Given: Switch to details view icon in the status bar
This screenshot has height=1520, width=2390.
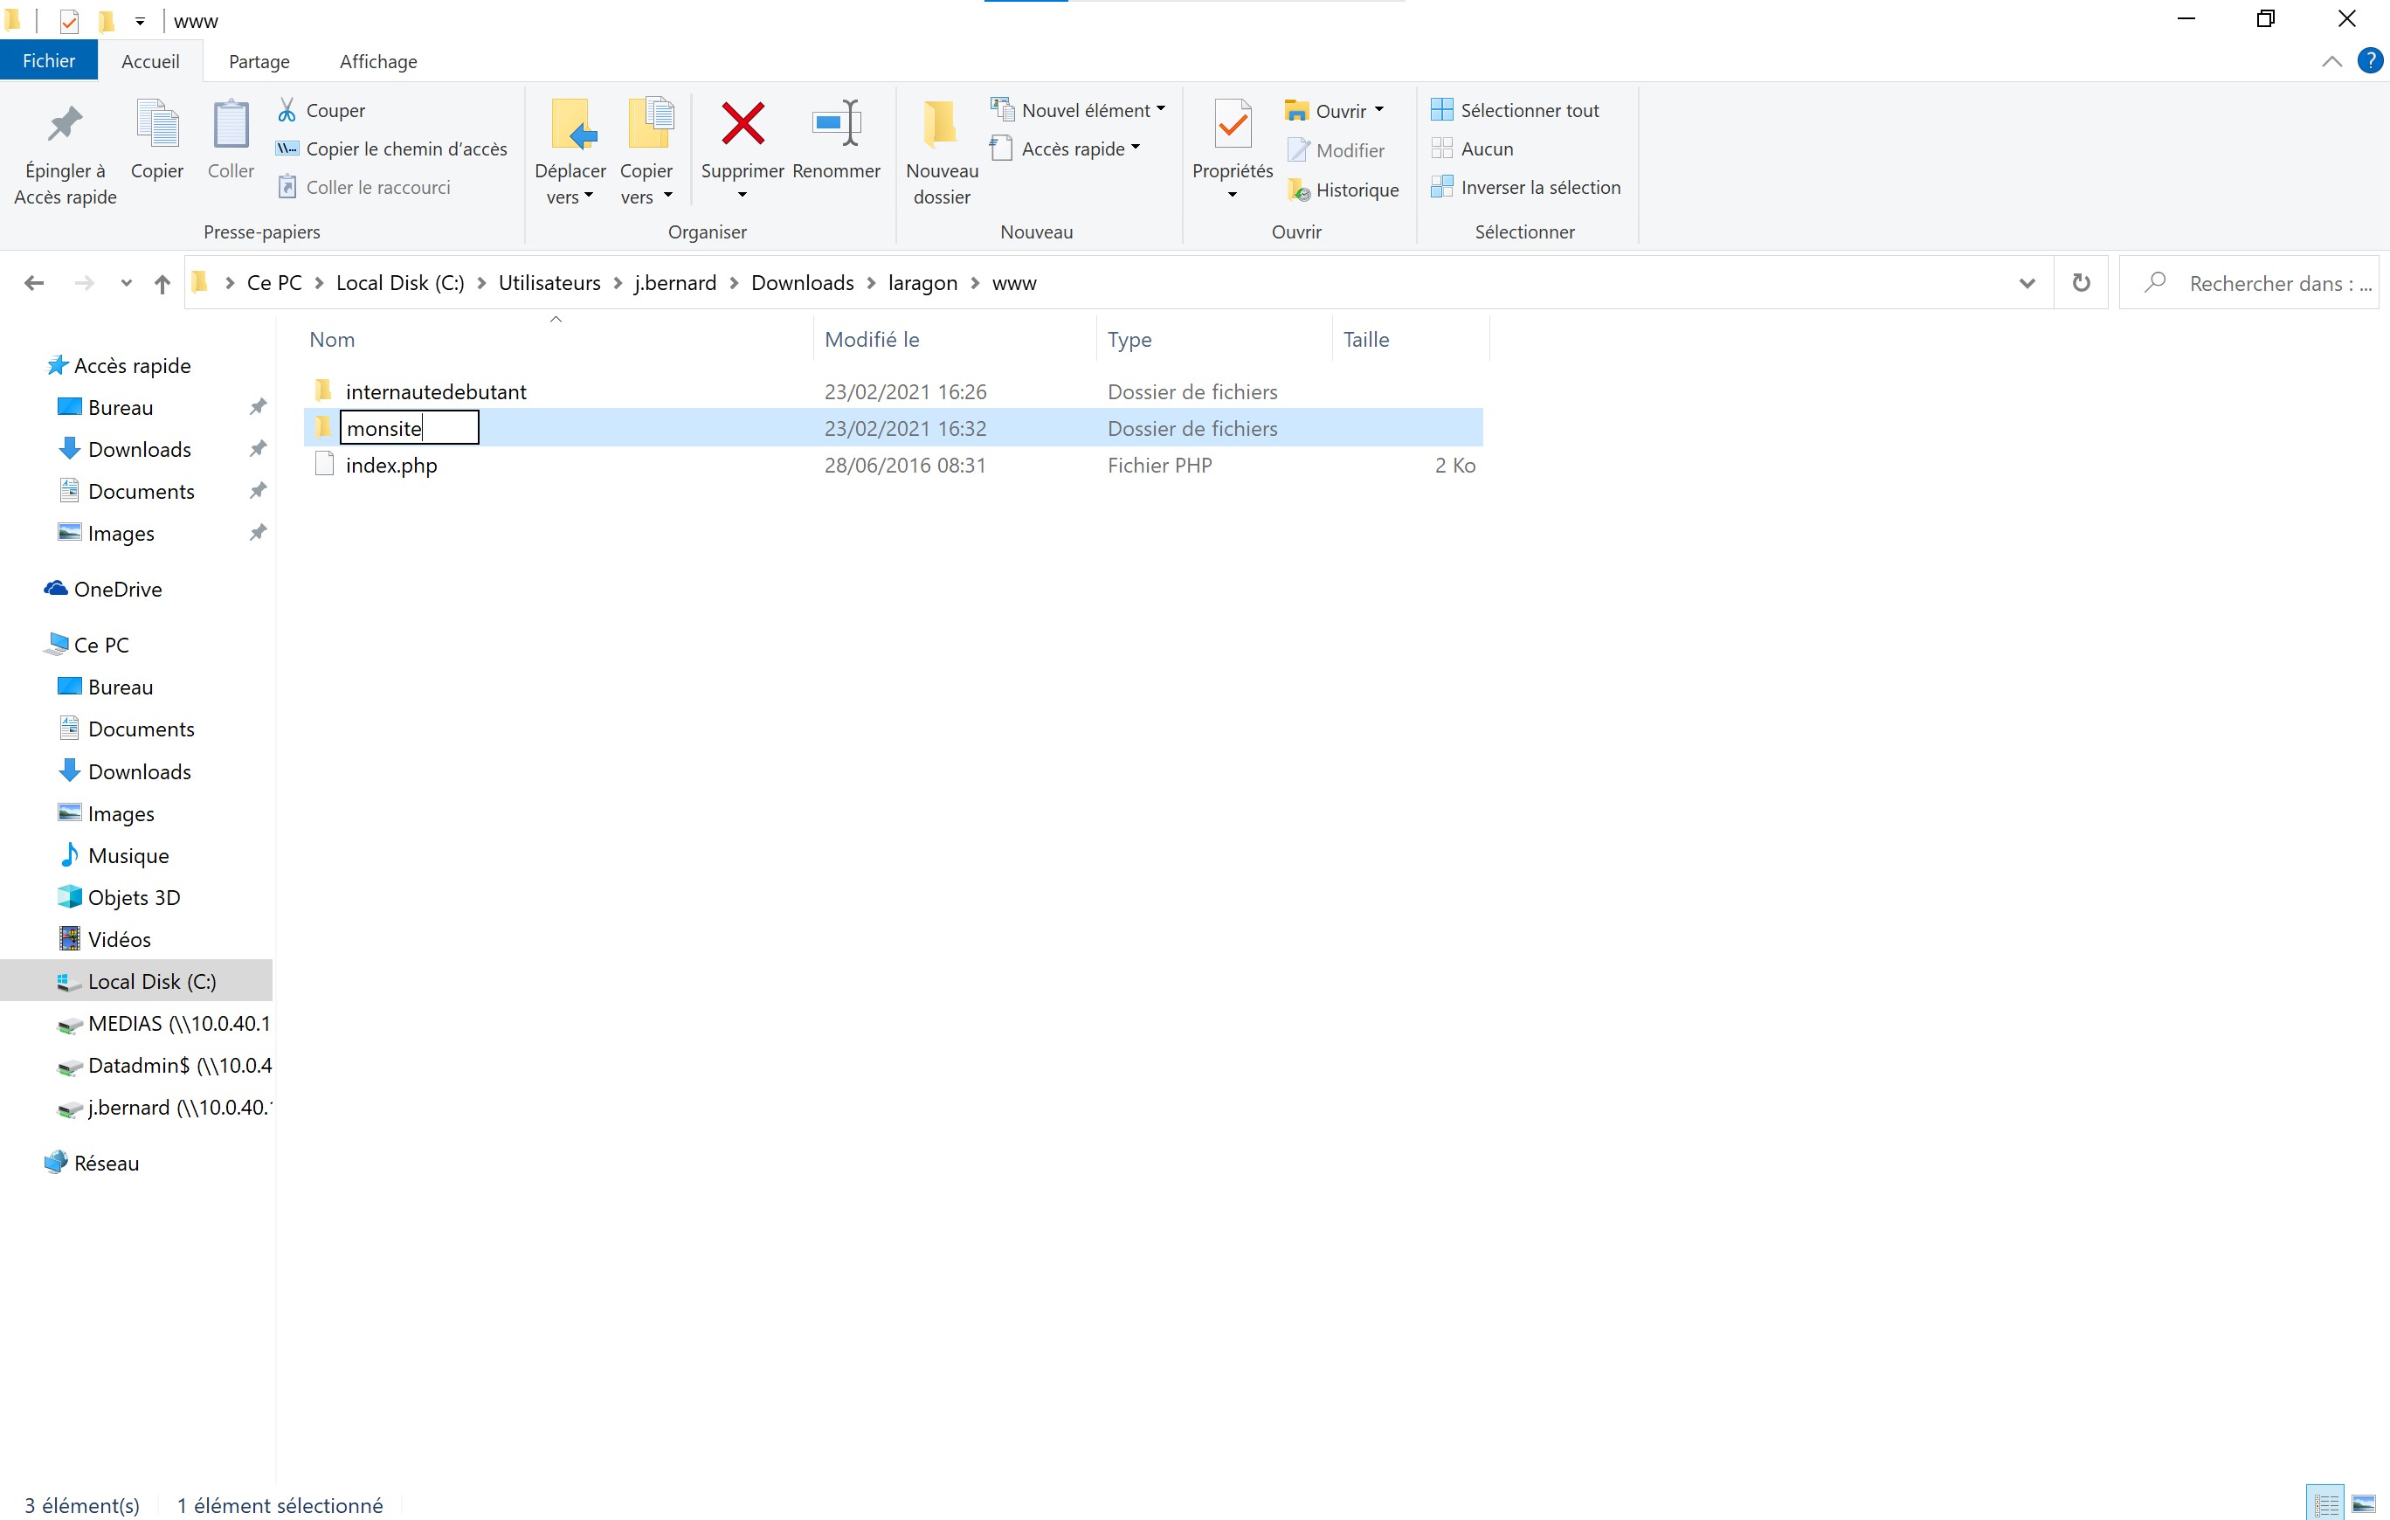Looking at the screenshot, I should pyautogui.click(x=2326, y=1504).
